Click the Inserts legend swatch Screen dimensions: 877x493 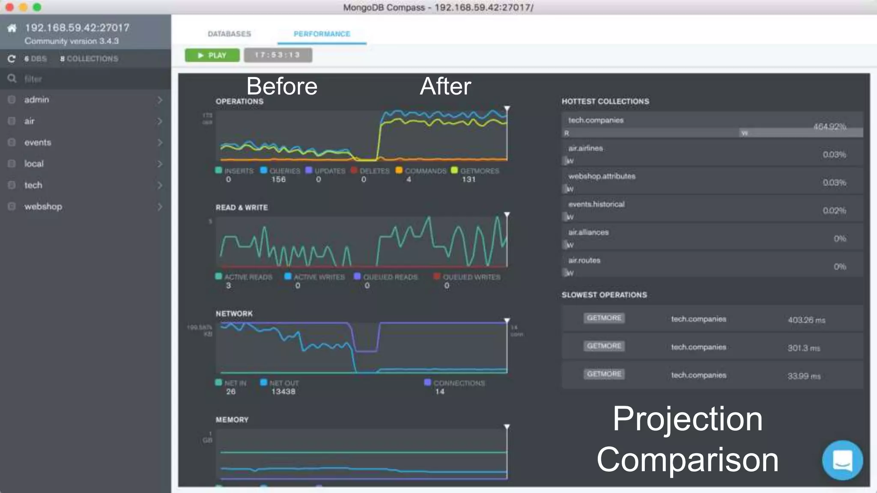pos(218,170)
